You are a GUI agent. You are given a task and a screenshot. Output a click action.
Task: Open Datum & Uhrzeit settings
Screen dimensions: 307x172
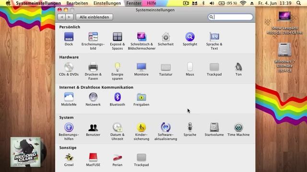(117, 132)
